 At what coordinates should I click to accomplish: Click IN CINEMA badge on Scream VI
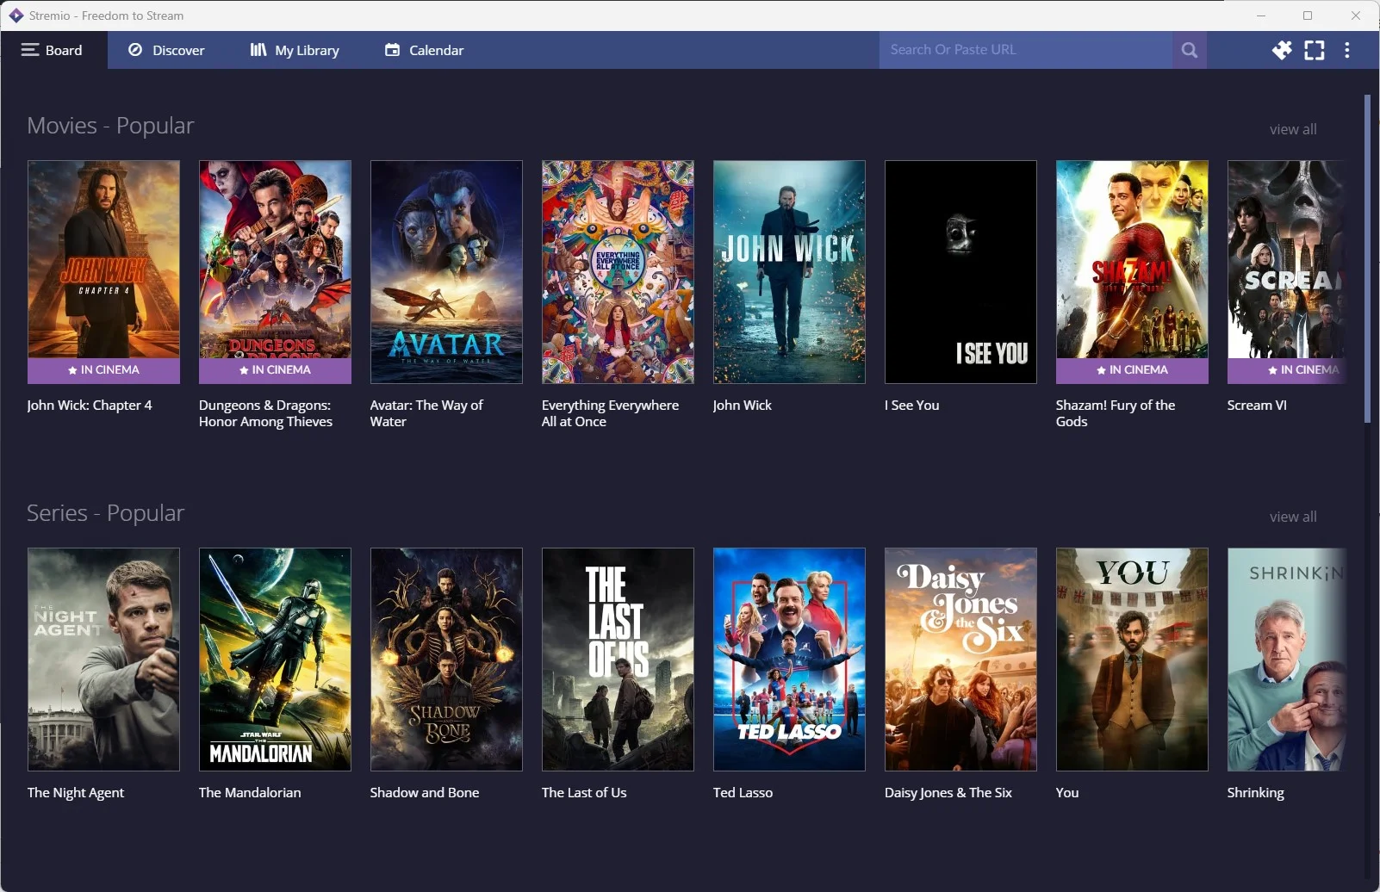(1286, 370)
